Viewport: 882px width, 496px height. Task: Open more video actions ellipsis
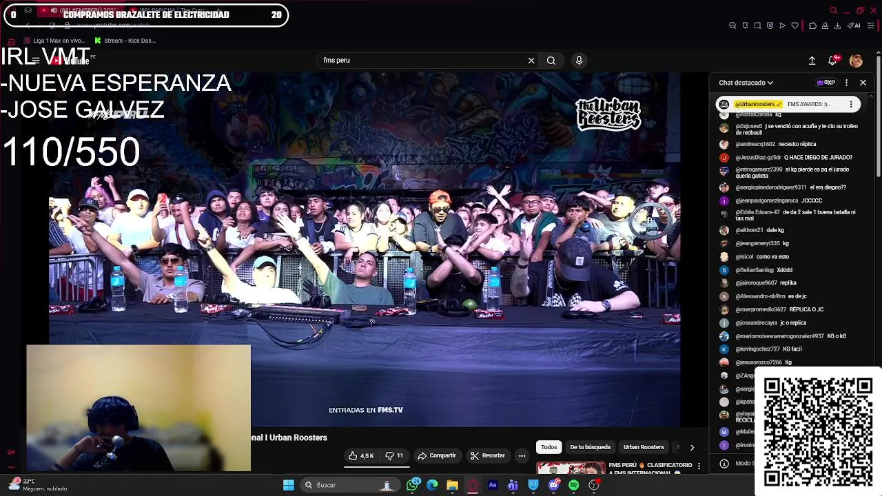coord(522,455)
